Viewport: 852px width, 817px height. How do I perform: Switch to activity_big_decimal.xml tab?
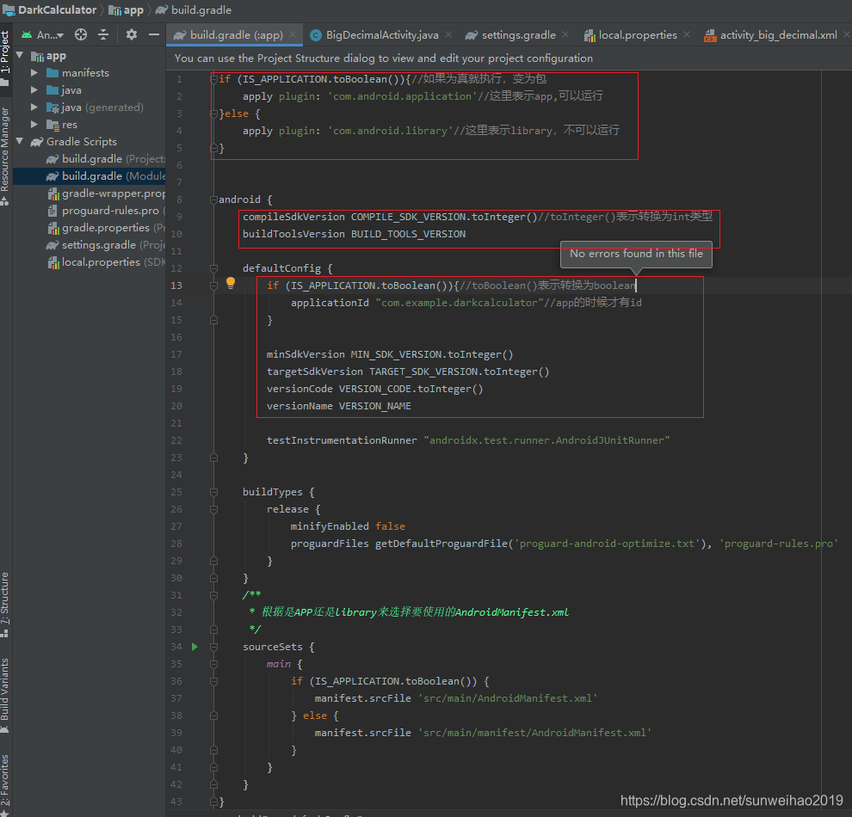[777, 34]
